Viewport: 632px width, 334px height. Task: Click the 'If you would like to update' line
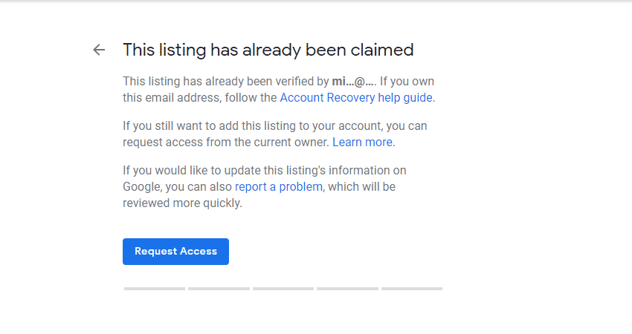click(x=264, y=170)
